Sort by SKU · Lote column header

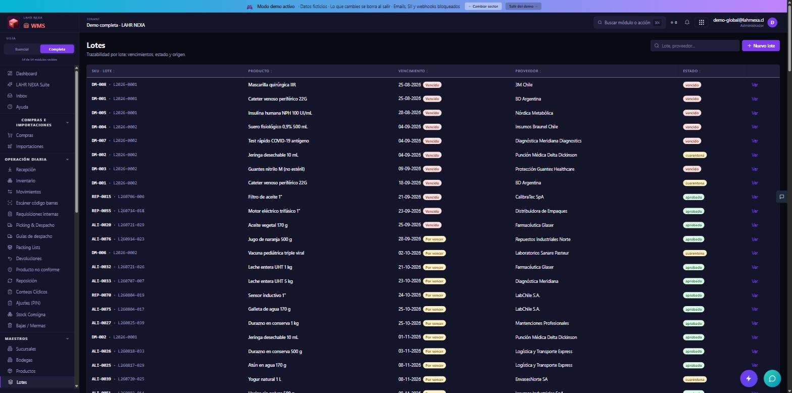click(103, 71)
